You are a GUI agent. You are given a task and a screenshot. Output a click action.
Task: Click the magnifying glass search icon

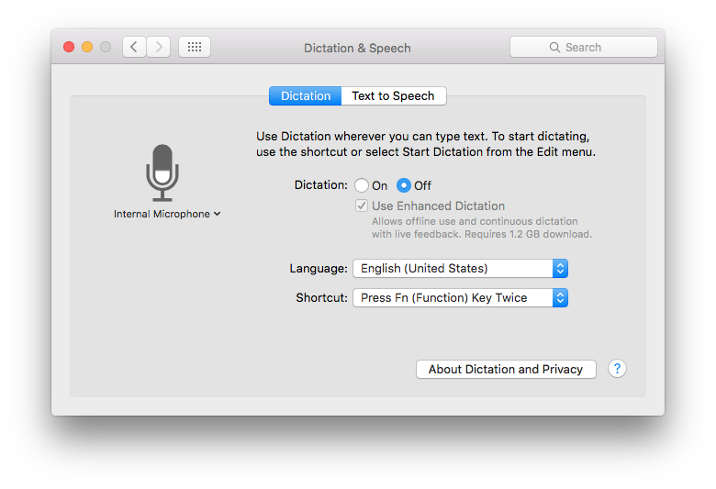[x=554, y=48]
